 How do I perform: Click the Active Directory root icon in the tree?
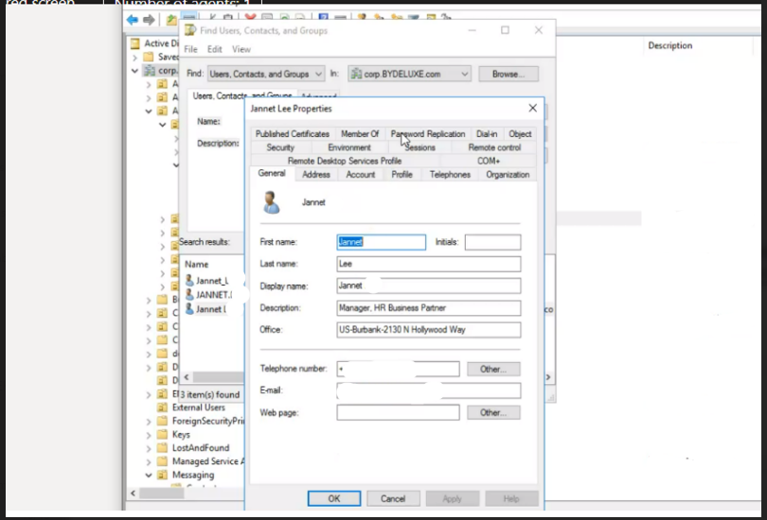click(x=135, y=43)
